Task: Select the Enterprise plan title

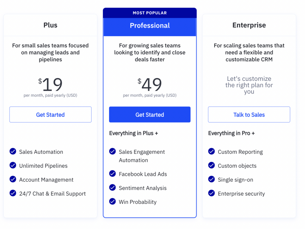Action: click(x=249, y=25)
